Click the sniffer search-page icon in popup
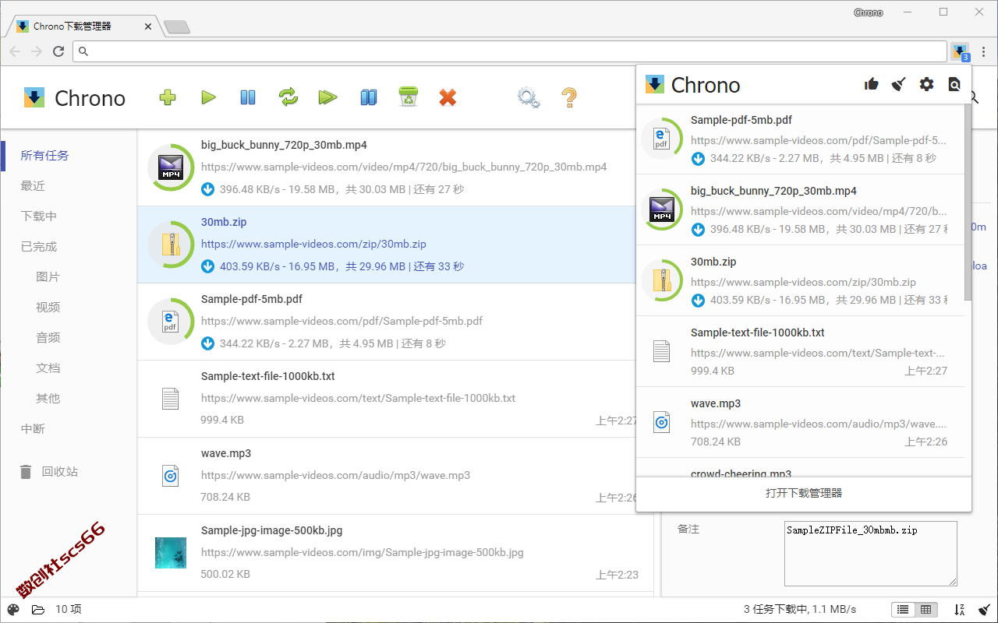 [x=954, y=84]
